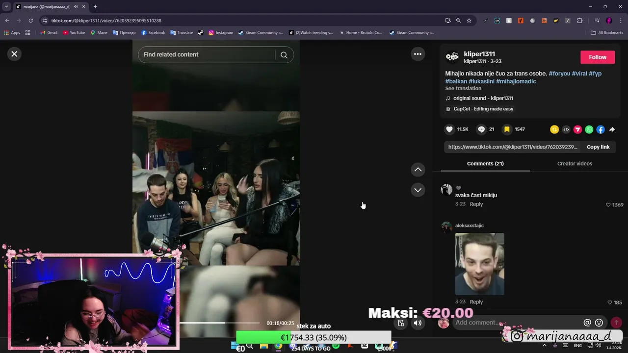This screenshot has height=353, width=628.
Task: Click See translation link
Action: (463, 89)
